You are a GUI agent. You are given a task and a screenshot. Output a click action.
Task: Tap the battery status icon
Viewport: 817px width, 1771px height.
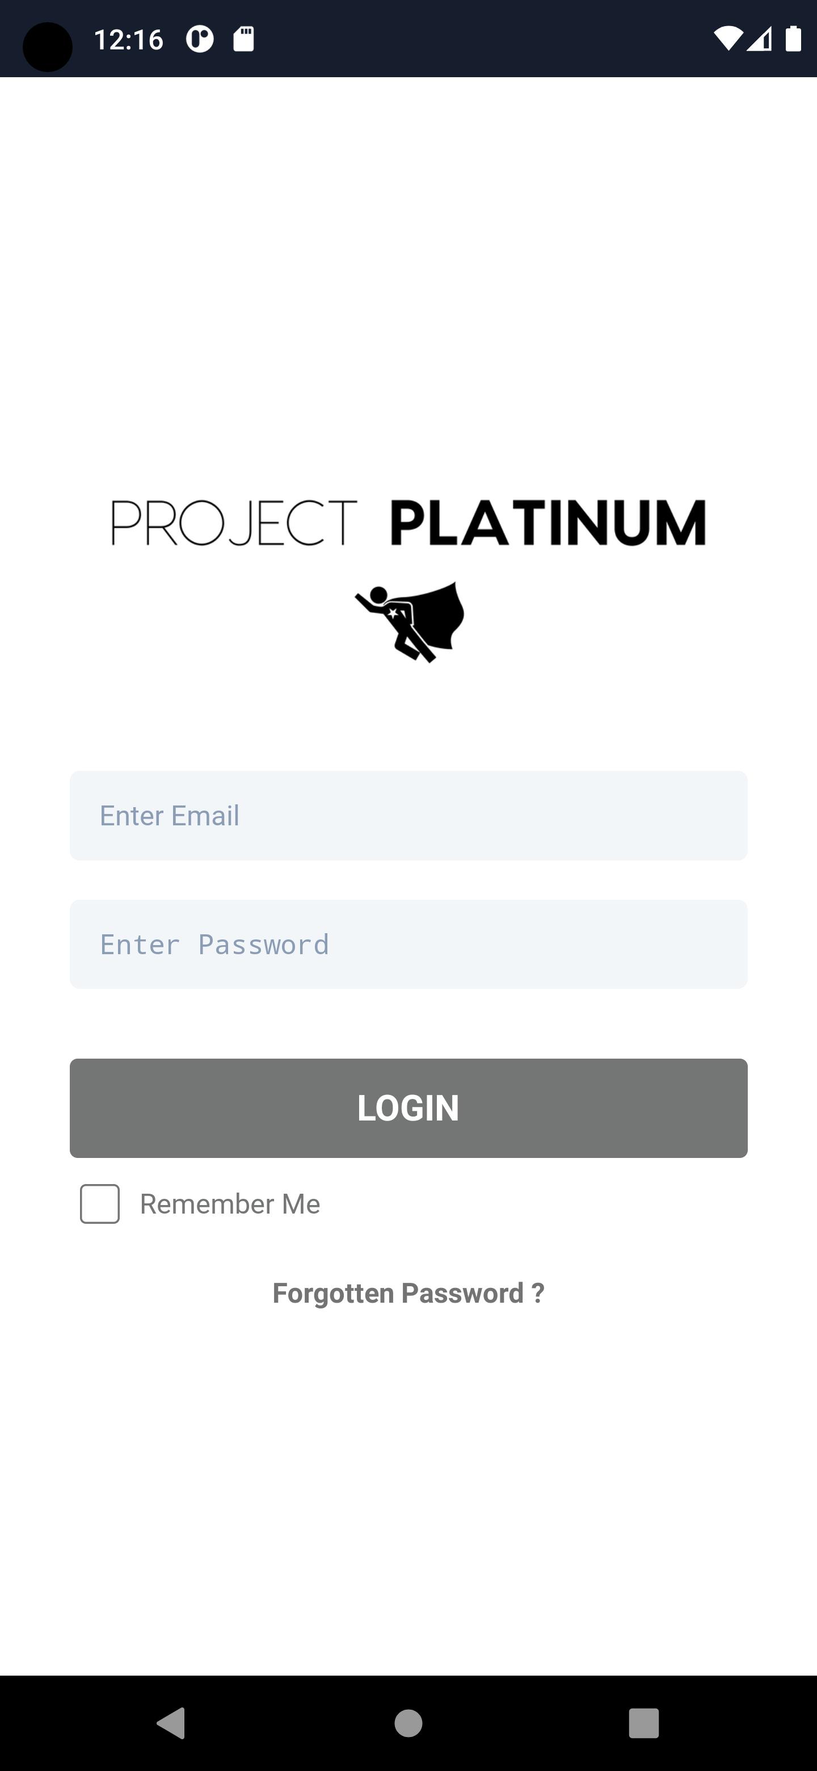[794, 39]
